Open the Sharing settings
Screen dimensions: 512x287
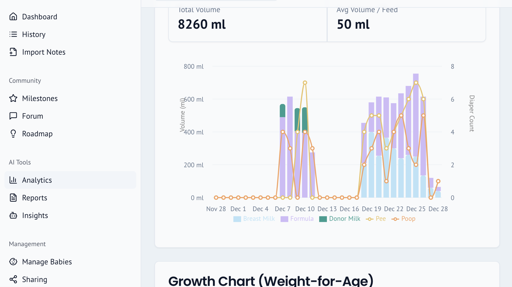pyautogui.click(x=70, y=279)
